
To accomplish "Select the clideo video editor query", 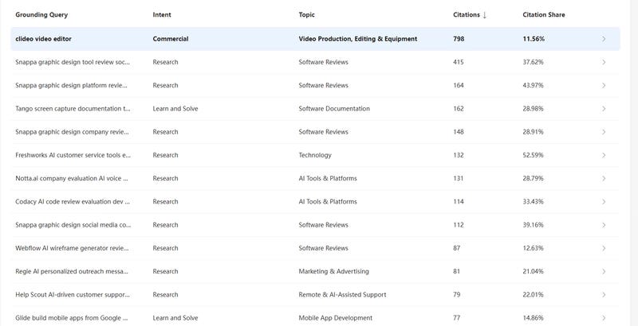I will pos(44,39).
